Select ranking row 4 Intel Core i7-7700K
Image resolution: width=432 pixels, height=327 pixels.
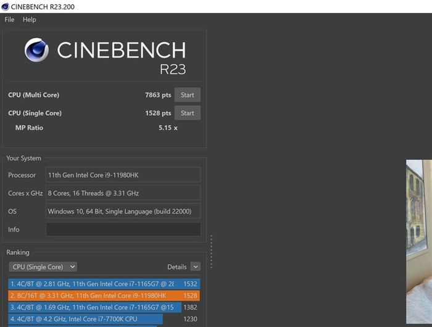pos(104,319)
